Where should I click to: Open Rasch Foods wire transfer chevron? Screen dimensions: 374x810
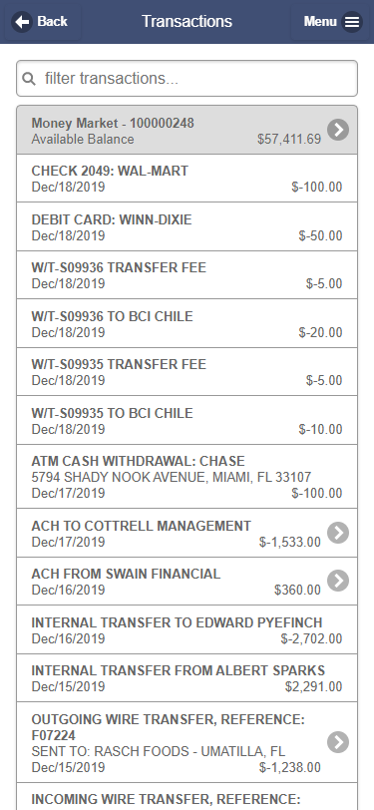tap(338, 742)
